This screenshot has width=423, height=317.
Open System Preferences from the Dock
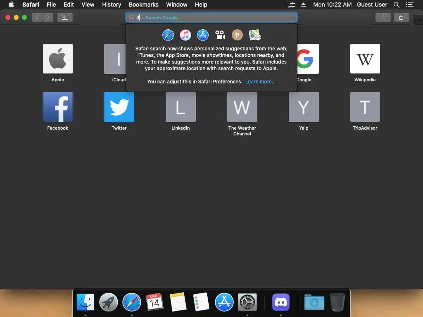(x=247, y=302)
